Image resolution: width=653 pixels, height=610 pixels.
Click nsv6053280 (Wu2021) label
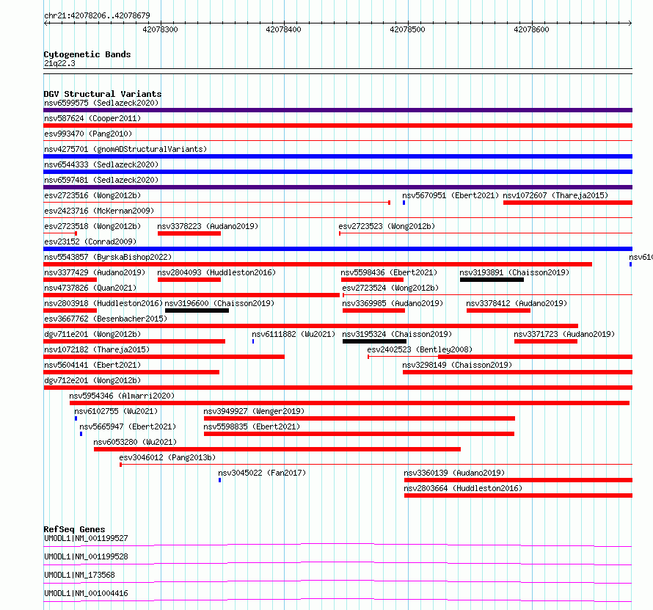tap(135, 442)
